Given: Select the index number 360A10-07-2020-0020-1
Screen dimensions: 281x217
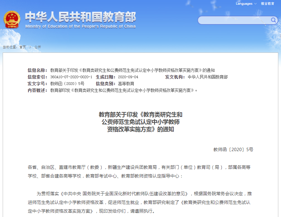Looking at the screenshot, I should tap(71, 77).
